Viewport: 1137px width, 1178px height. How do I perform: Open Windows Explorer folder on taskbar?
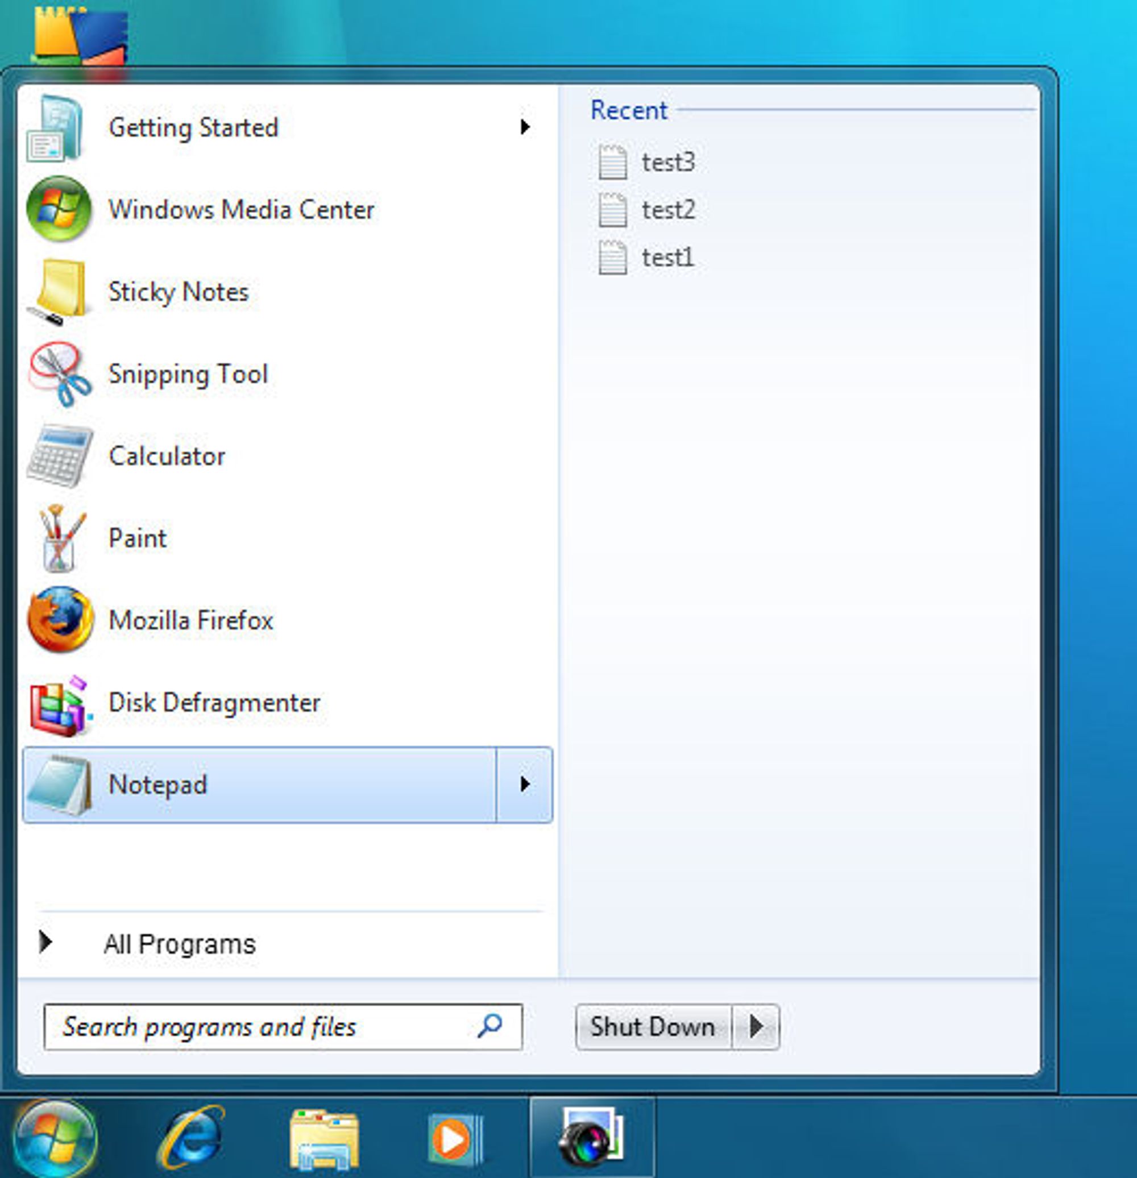325,1139
